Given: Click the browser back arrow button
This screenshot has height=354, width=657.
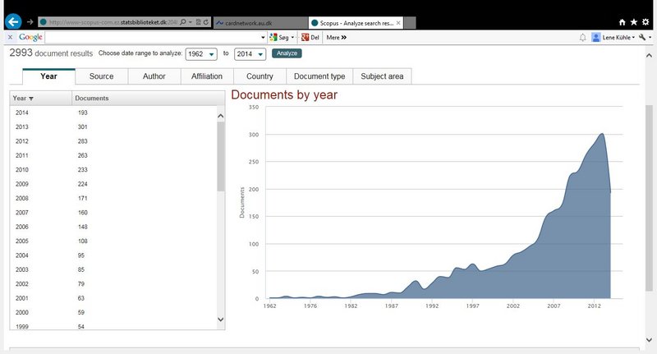Looking at the screenshot, I should [12, 22].
